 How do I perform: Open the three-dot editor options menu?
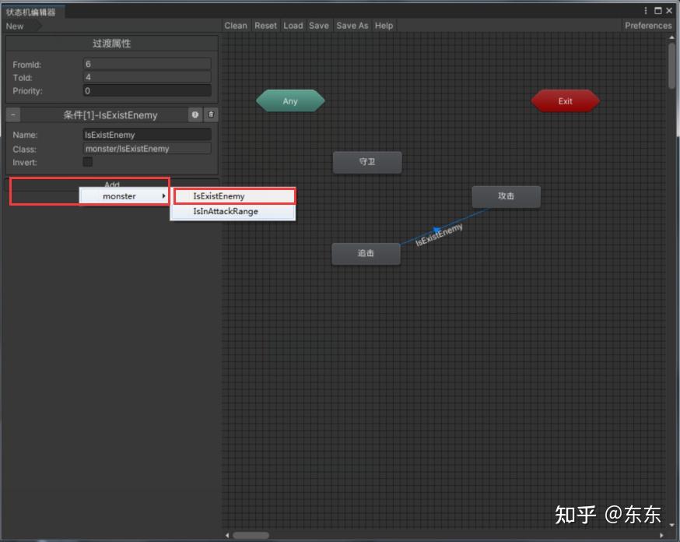coord(647,9)
